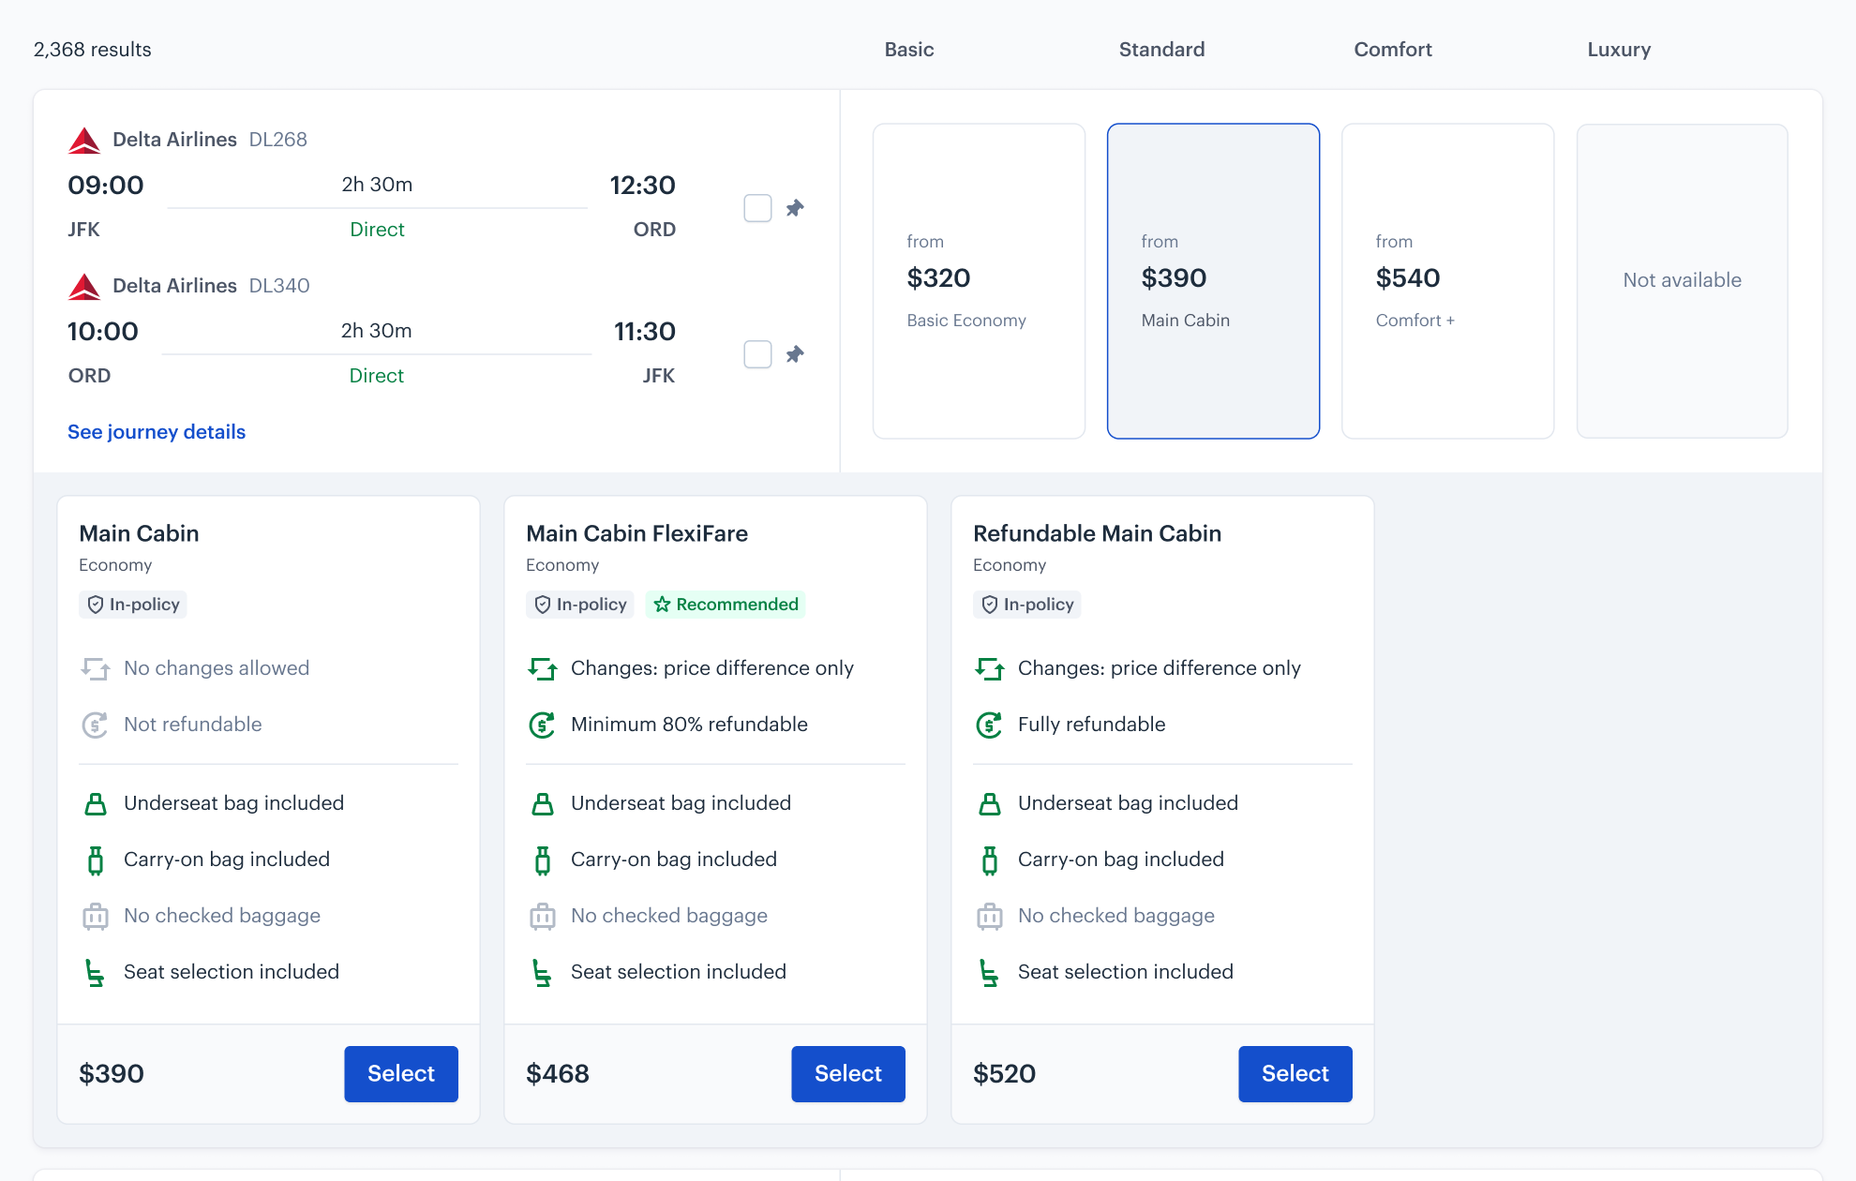Click the underseat bag icon in the Main Cabin card
This screenshot has width=1856, height=1181.
coord(96,804)
